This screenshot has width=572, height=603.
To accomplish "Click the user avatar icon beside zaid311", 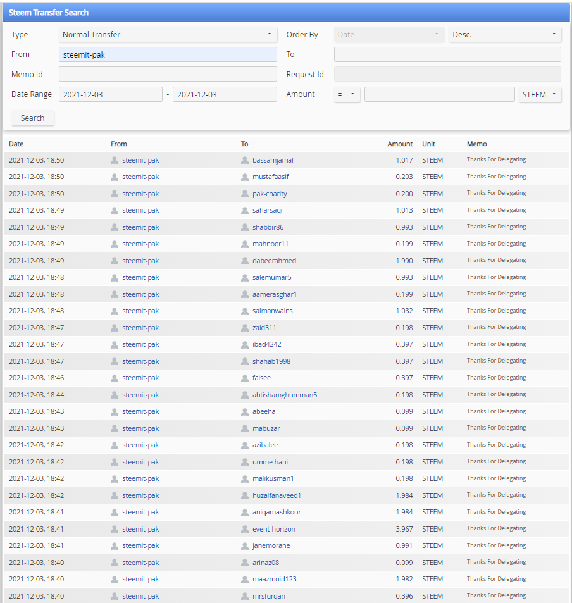I will (x=245, y=328).
